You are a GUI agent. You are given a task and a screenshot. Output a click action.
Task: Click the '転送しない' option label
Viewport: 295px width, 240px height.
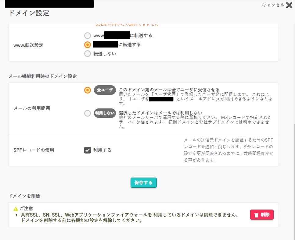coord(105,54)
